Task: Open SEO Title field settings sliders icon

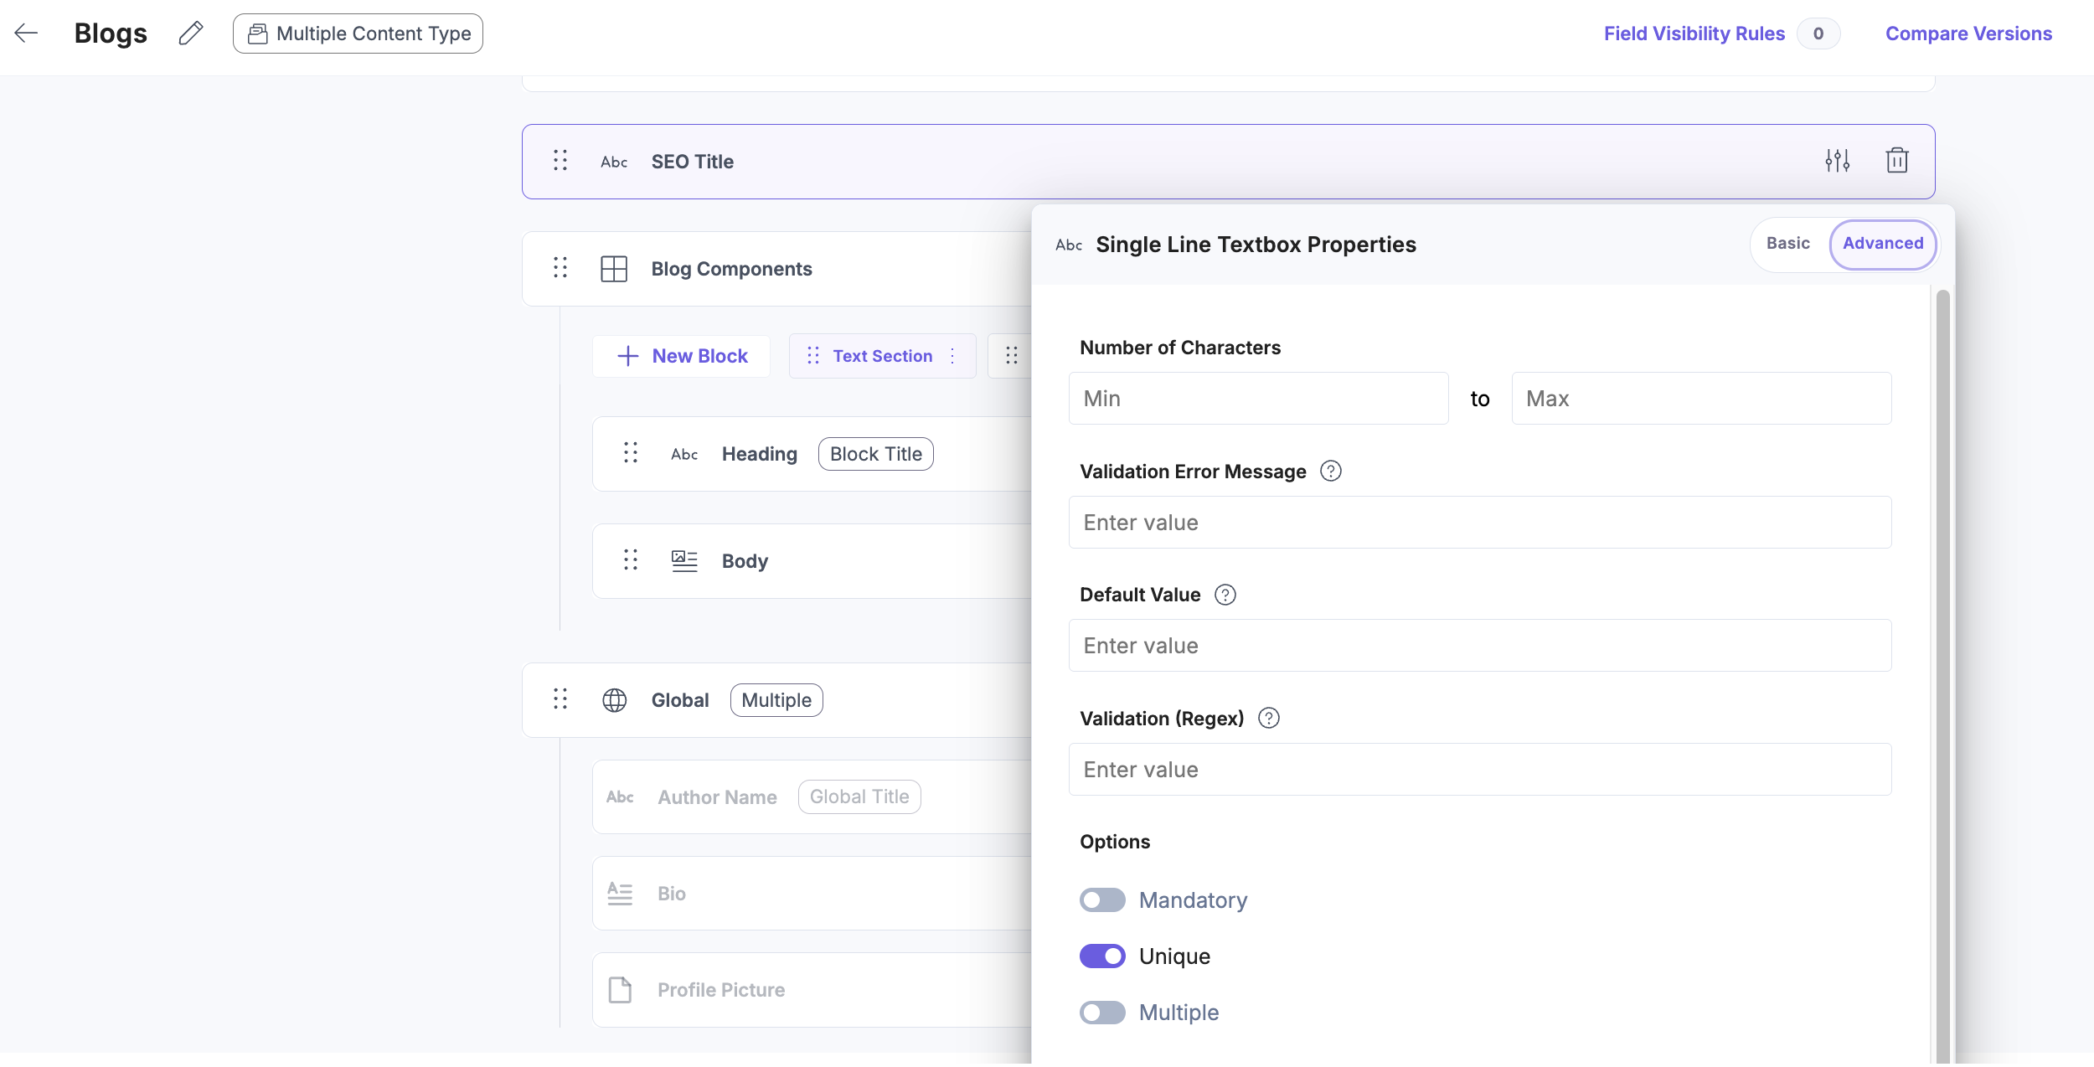Action: pyautogui.click(x=1837, y=161)
